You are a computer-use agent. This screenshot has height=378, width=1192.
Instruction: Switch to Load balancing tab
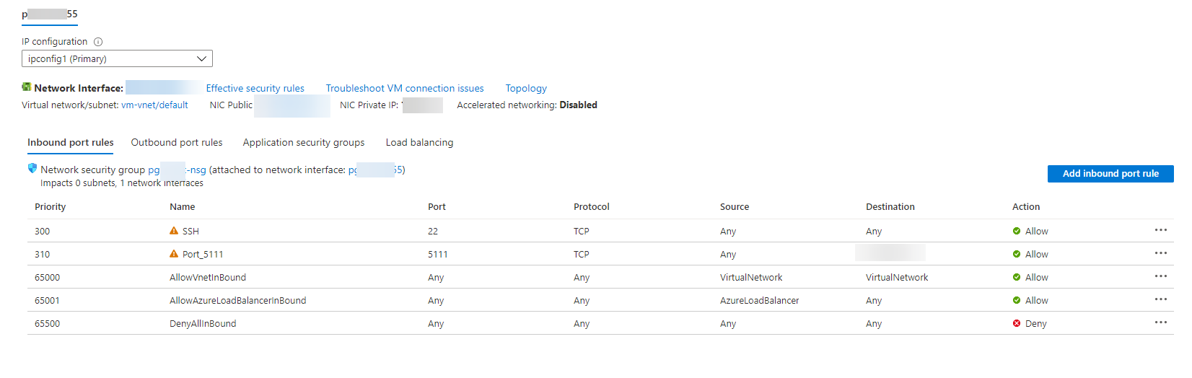(x=419, y=143)
